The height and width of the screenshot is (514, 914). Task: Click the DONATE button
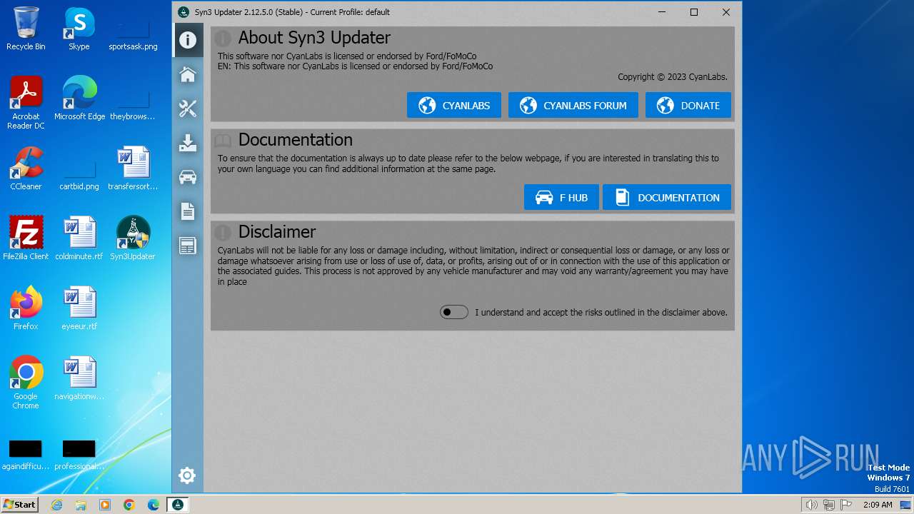click(688, 106)
